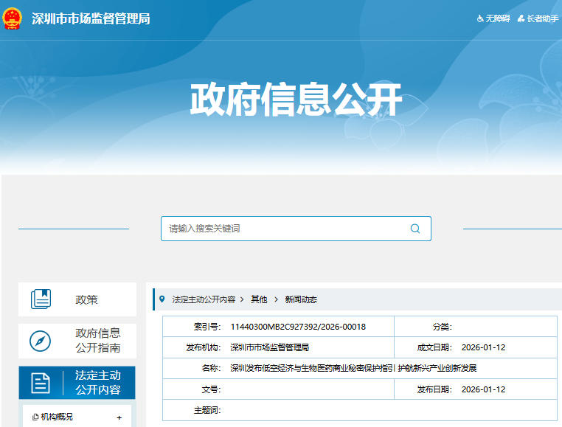The height and width of the screenshot is (427, 562).
Task: Click publisher value 深圳市市场监督管理局 in table
Action: (x=269, y=347)
